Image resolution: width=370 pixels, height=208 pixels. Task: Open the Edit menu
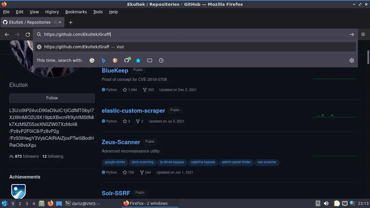pos(20,12)
